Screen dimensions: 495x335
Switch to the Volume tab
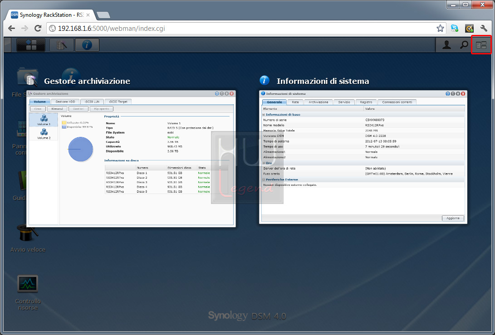[40, 102]
